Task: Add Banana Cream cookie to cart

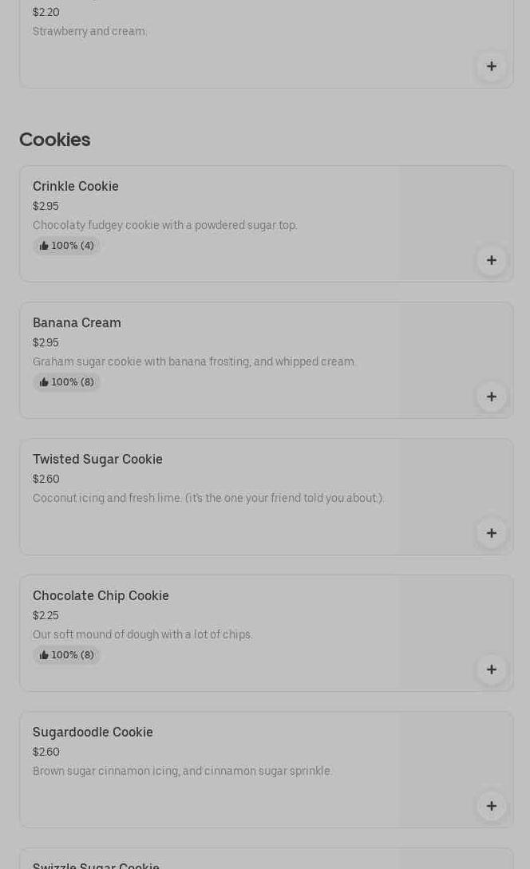Action: pos(491,397)
